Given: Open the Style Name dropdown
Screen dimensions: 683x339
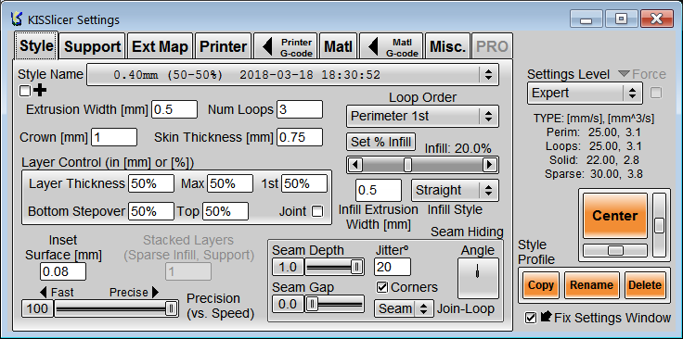Looking at the screenshot, I should pyautogui.click(x=292, y=75).
